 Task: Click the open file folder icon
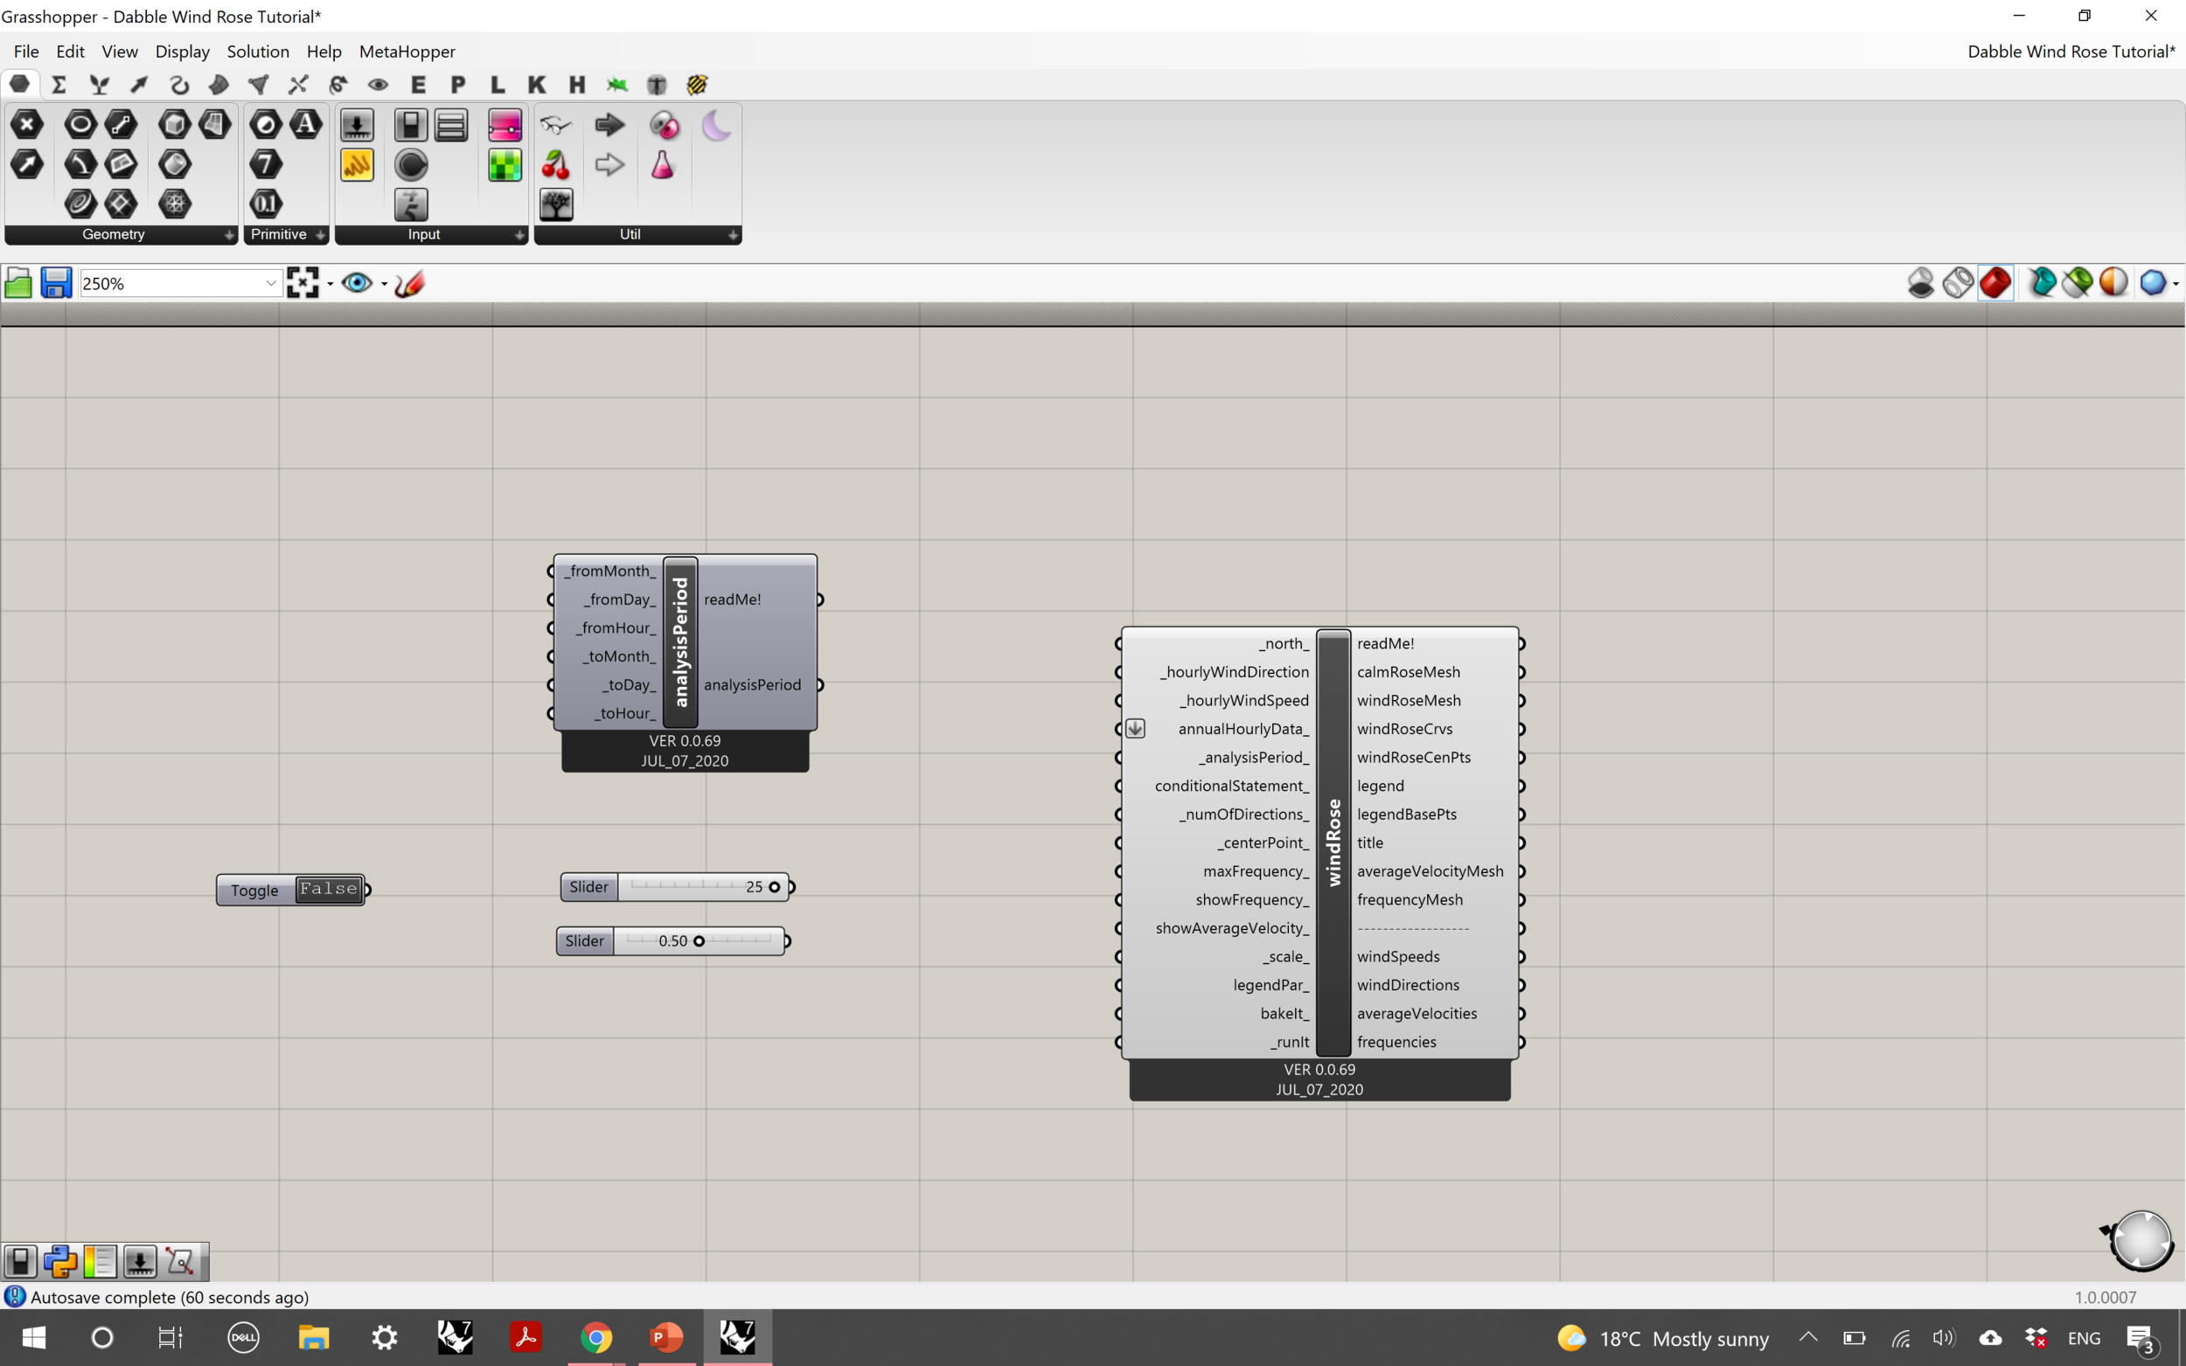[x=18, y=283]
